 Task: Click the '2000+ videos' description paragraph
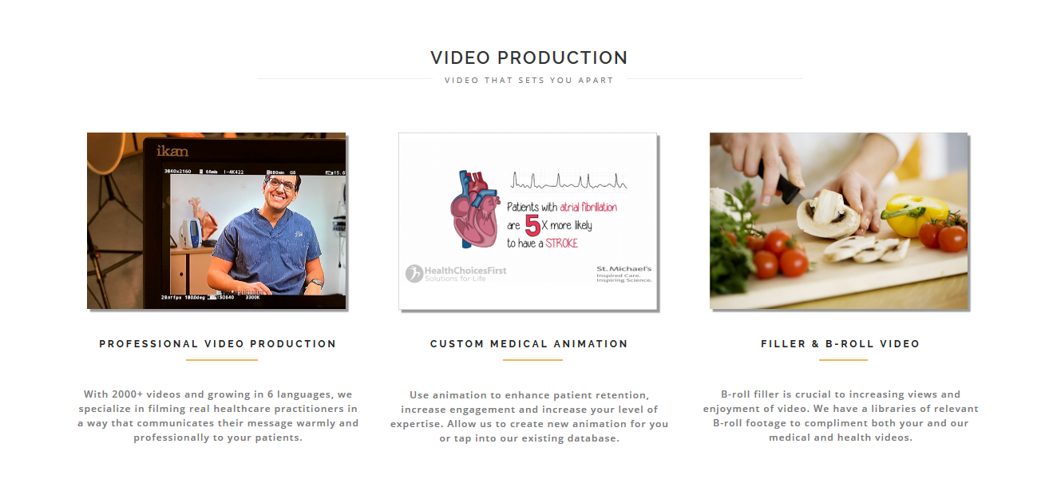point(218,416)
